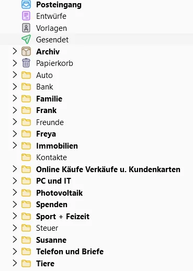193x271 pixels.
Task: Expand the Familie folder
Action: coord(15,98)
